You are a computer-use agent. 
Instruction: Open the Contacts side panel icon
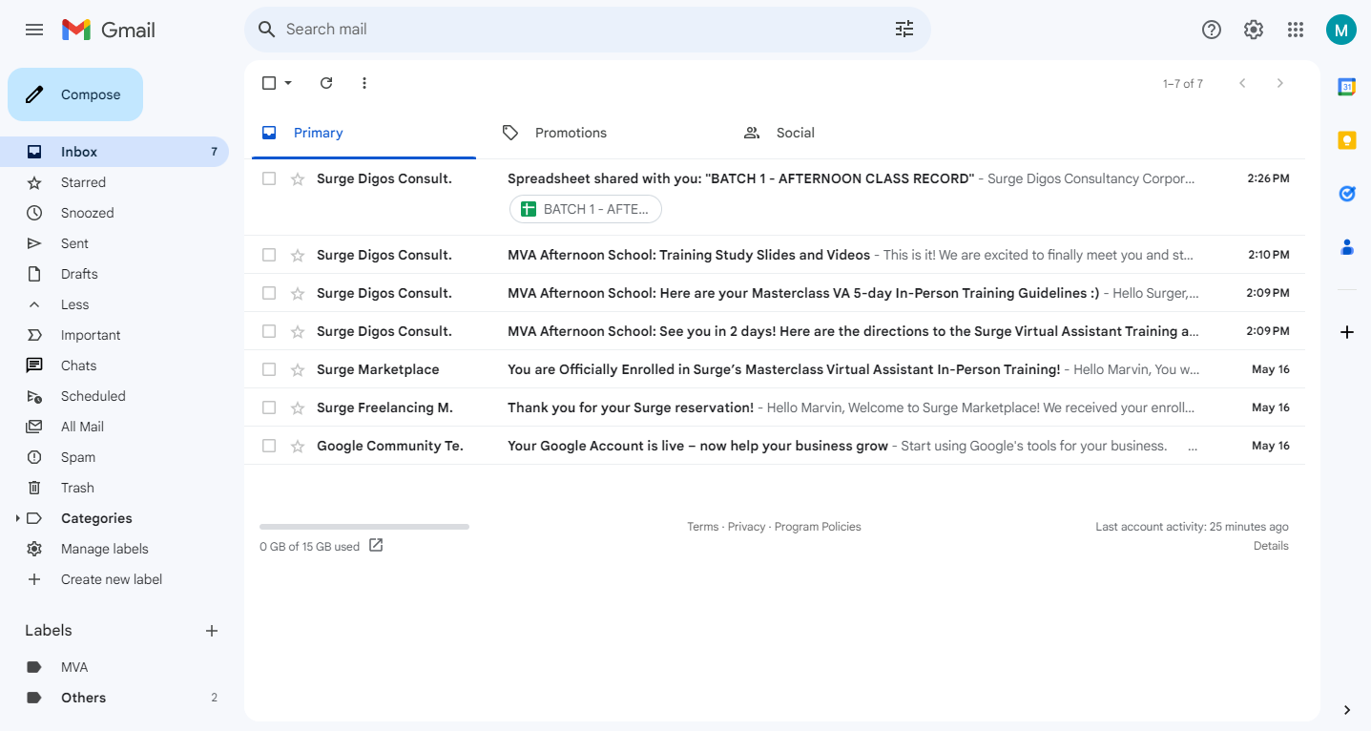[x=1346, y=247]
